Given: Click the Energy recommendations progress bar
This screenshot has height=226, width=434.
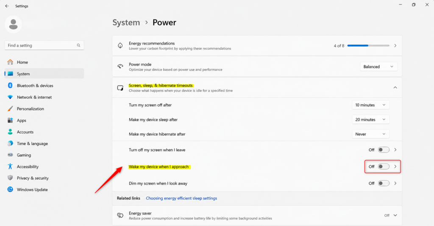Looking at the screenshot, I should [x=368, y=45].
